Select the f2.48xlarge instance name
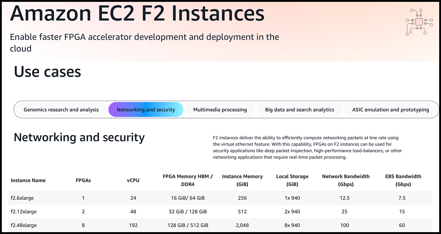This screenshot has width=441, height=234. 24,225
